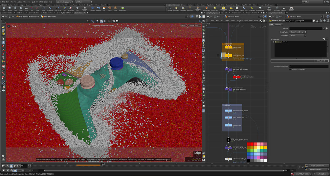The width and height of the screenshot is (330, 176).
Task: Select the Torus shelf tool
Action: pos(21,9)
